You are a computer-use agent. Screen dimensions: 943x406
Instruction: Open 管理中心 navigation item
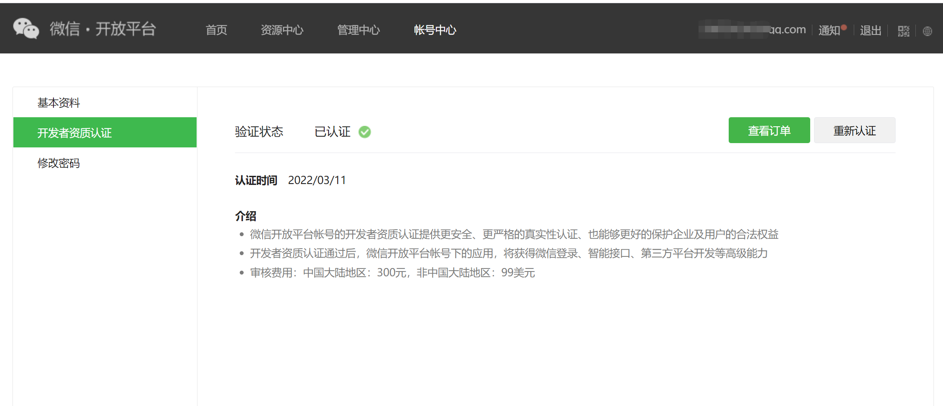click(358, 30)
